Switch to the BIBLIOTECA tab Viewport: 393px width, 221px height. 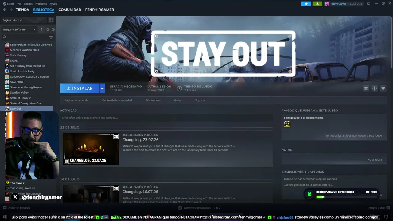point(44,10)
